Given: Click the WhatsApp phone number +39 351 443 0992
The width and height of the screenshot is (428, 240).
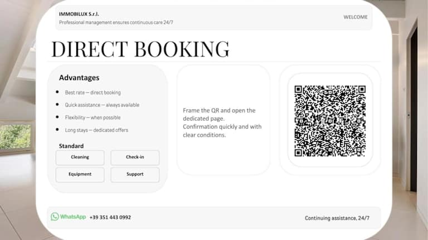Looking at the screenshot, I should point(110,217).
